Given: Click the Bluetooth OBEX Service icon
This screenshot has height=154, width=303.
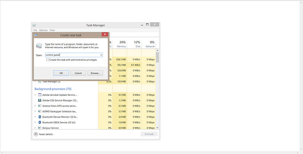Looking at the screenshot, I should pos(40,122).
